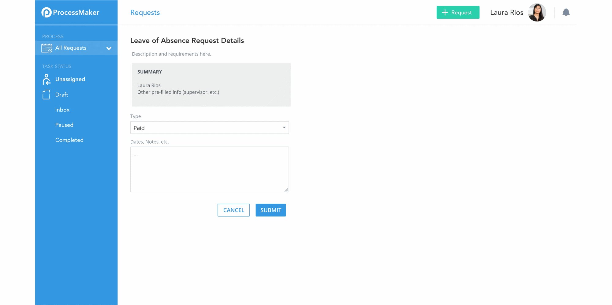Submit the leave request form
Screen dimensions: 612x305
pos(271,210)
